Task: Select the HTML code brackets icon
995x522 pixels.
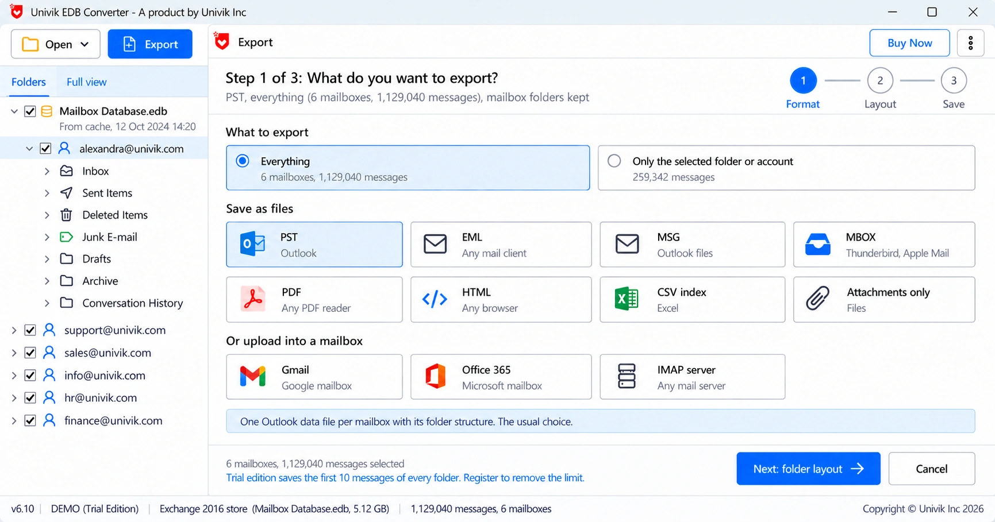Action: point(435,299)
